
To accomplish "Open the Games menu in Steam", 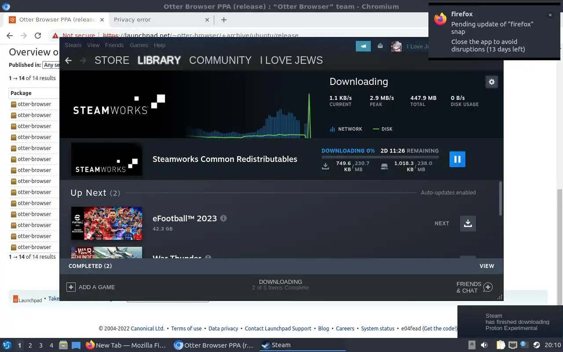I will 139,45.
